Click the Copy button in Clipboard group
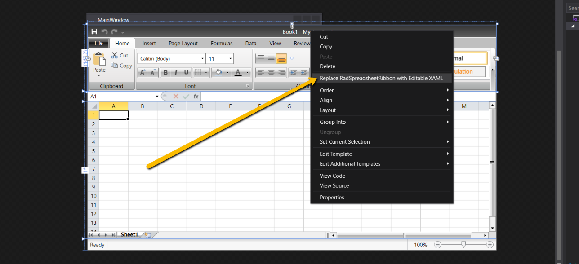This screenshot has height=264, width=579. coord(122,66)
